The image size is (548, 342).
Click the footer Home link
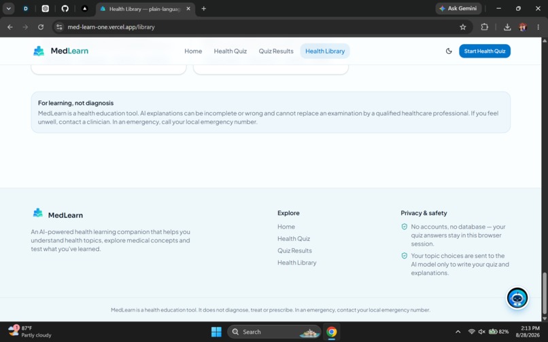(286, 227)
